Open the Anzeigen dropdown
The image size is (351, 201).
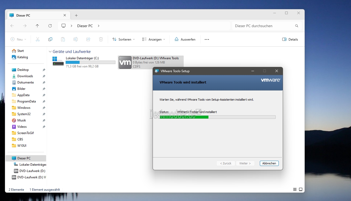point(154,39)
